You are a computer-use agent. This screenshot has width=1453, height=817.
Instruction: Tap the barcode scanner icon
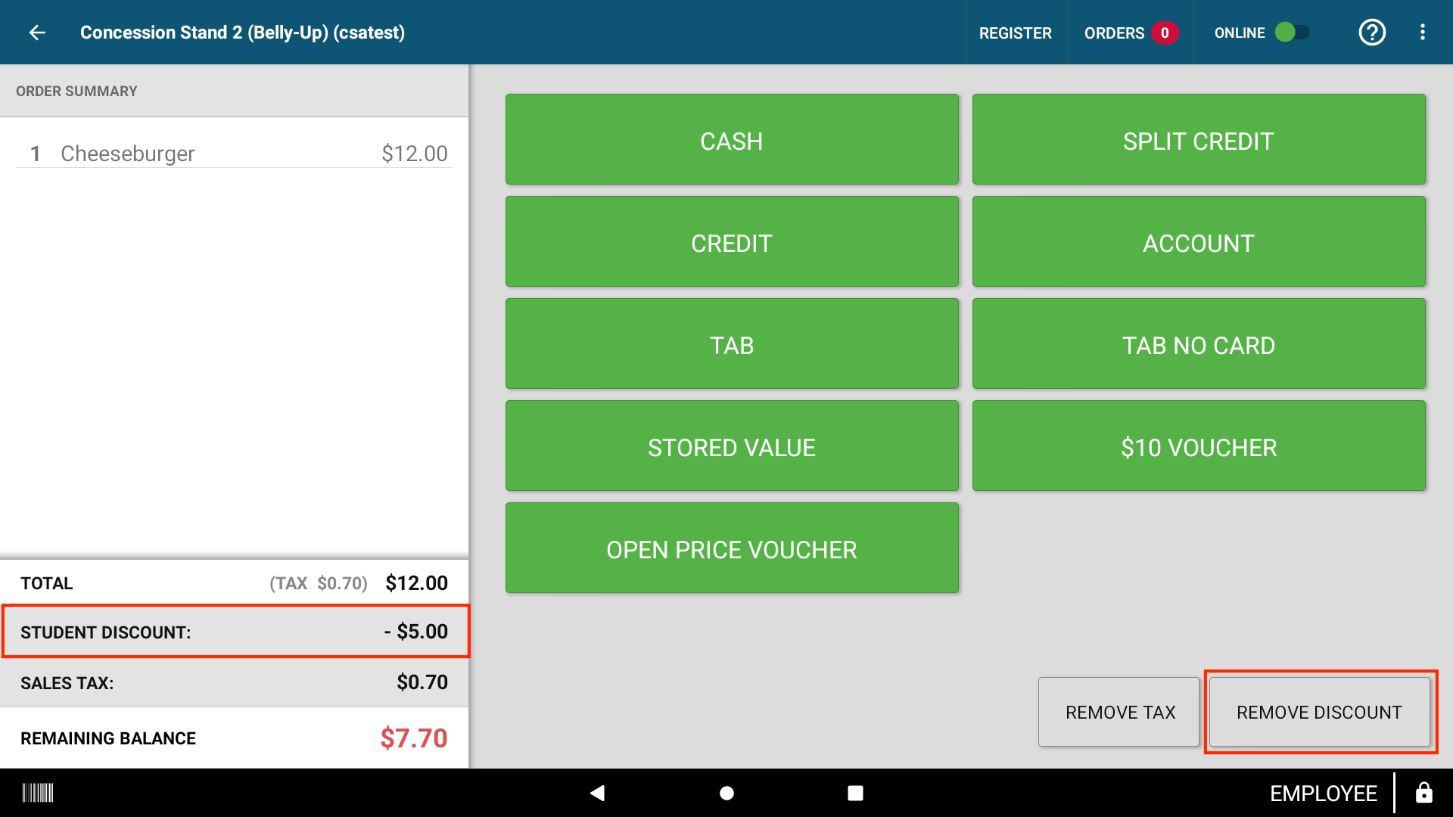[x=38, y=793]
